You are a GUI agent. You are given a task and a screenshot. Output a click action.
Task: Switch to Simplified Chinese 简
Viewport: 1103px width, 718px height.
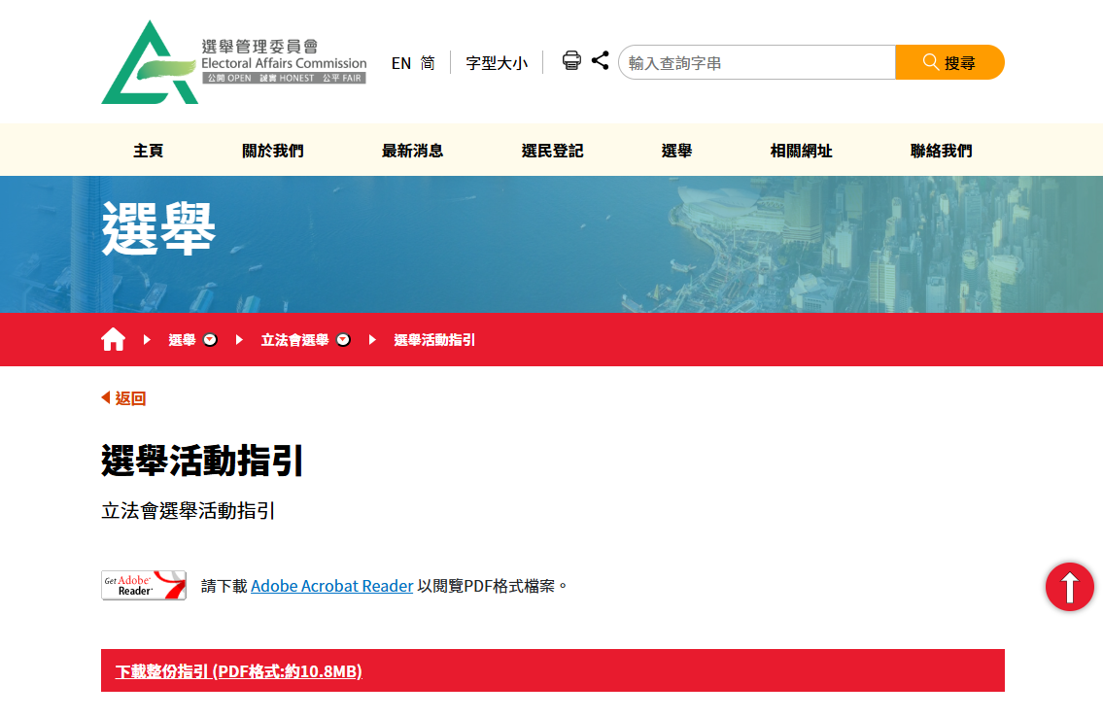pyautogui.click(x=428, y=63)
